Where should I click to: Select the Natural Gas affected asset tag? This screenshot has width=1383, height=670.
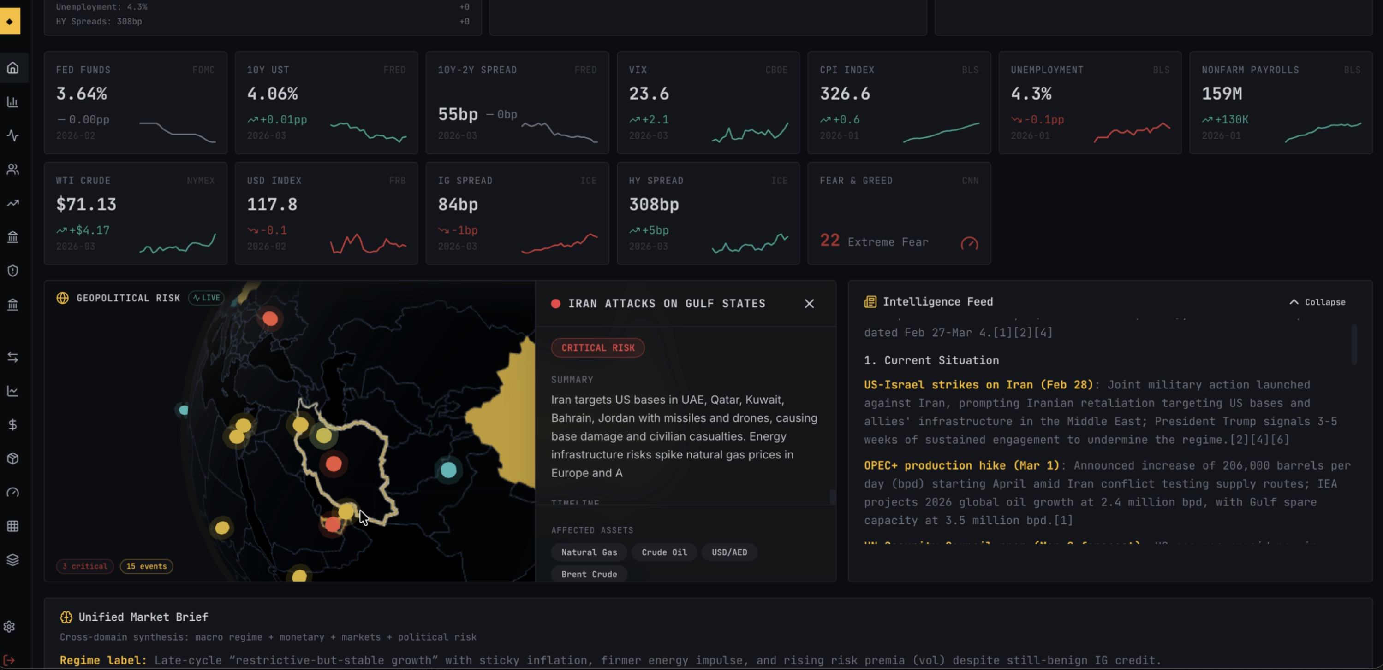point(589,552)
